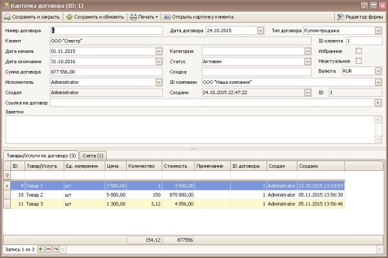Select Товары/Услуги по договору tab
The width and height of the screenshot is (388, 258).
point(40,155)
